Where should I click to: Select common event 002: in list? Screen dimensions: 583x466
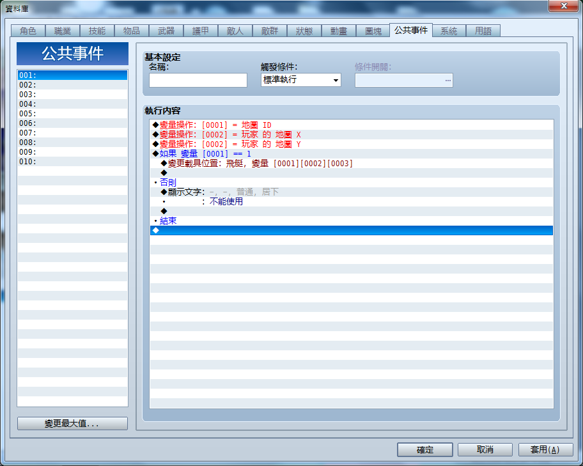(x=72, y=85)
